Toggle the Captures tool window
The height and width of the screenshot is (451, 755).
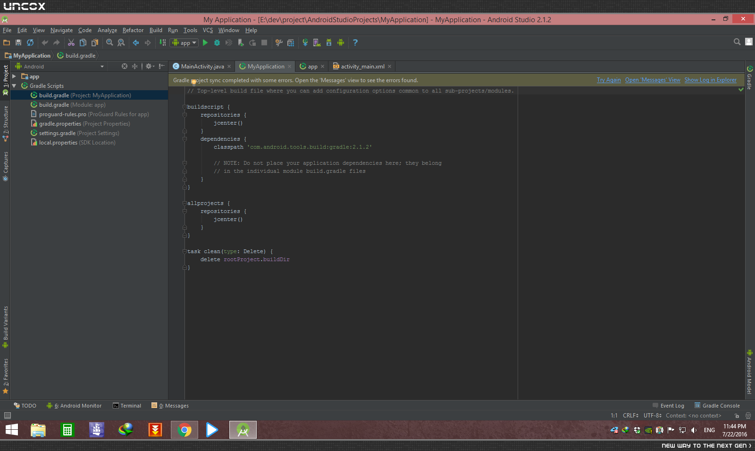pyautogui.click(x=5, y=166)
